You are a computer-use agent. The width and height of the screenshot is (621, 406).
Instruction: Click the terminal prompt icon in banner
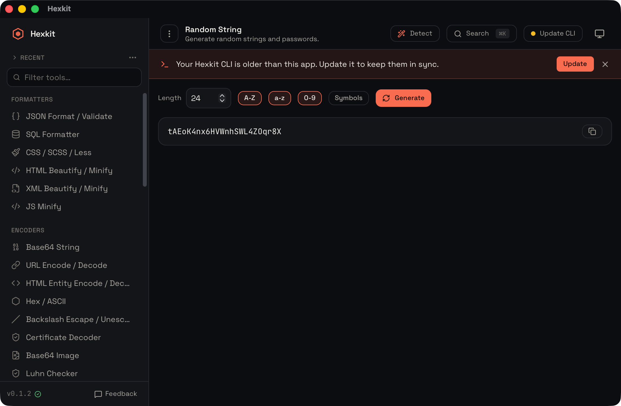[x=165, y=64]
